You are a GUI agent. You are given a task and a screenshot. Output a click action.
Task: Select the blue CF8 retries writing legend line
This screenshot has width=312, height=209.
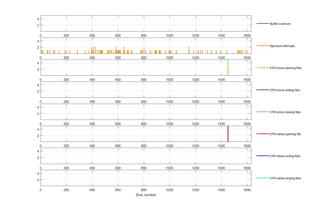coord(263,156)
